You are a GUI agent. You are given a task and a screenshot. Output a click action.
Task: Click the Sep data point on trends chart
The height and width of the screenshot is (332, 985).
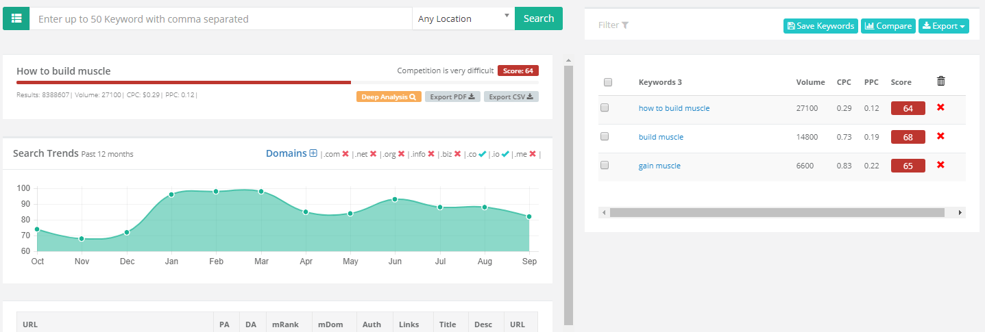(529, 216)
